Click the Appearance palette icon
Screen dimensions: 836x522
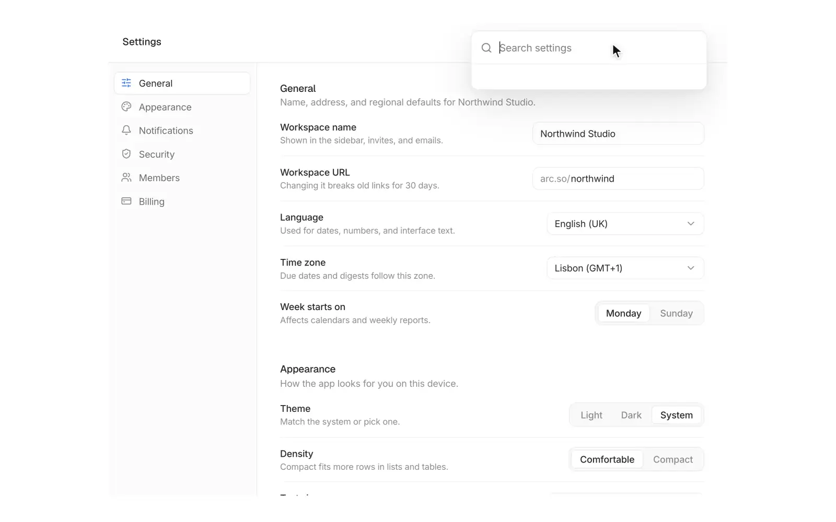(x=126, y=106)
